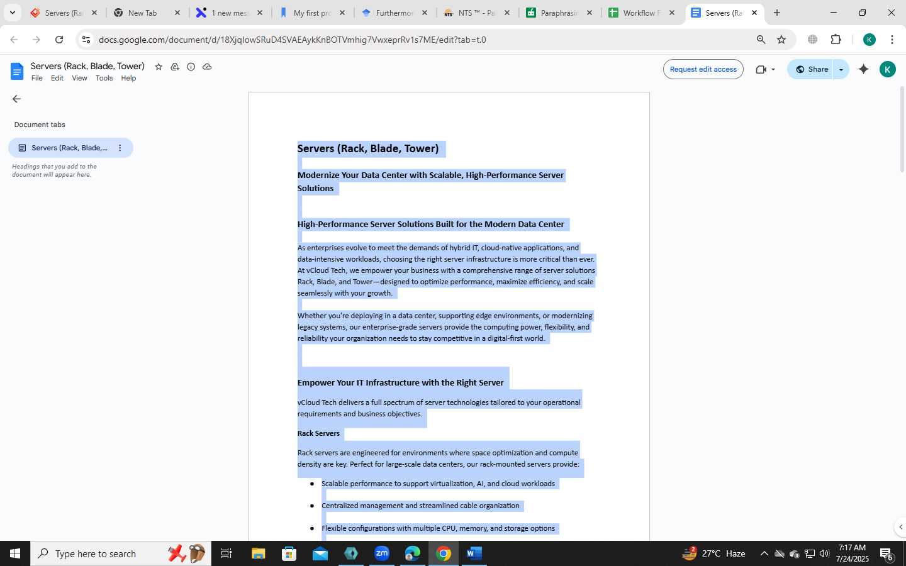906x566 pixels.
Task: Show hidden system tray icons
Action: click(764, 553)
